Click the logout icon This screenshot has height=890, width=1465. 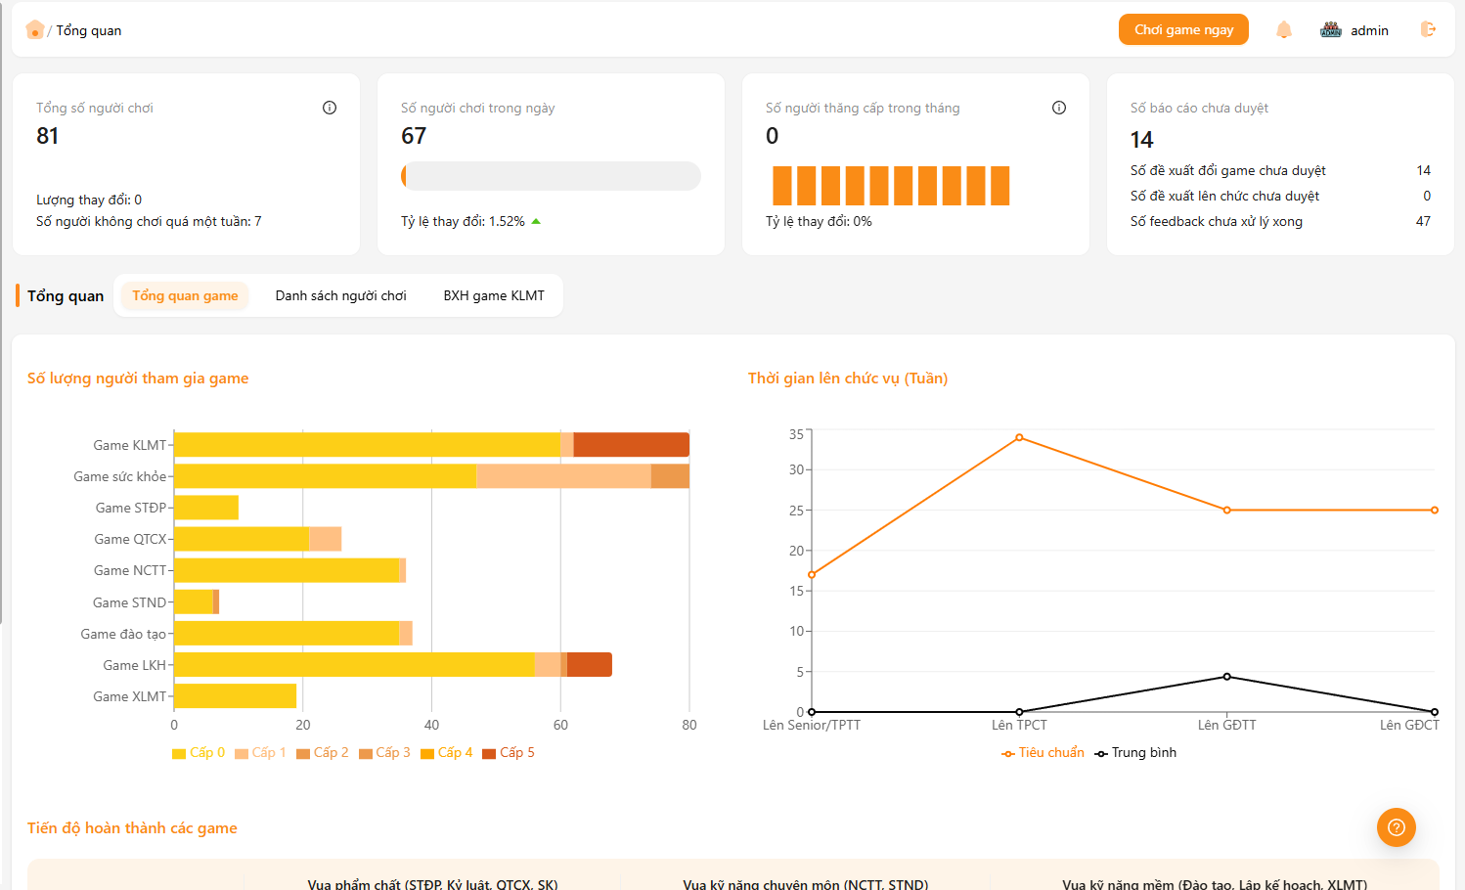point(1428,30)
